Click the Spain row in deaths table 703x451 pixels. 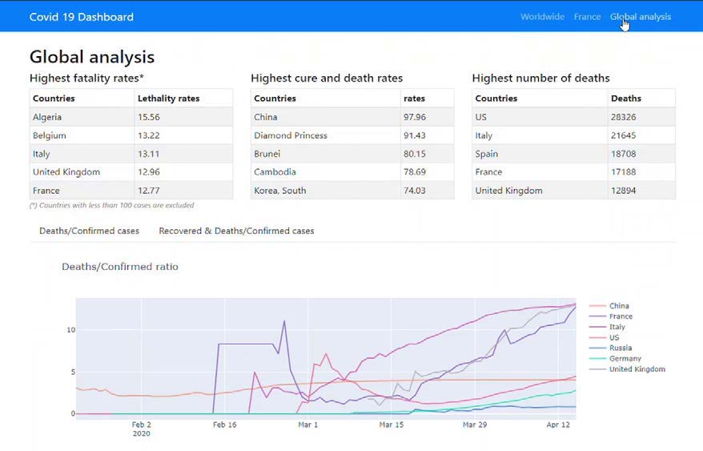click(x=486, y=154)
